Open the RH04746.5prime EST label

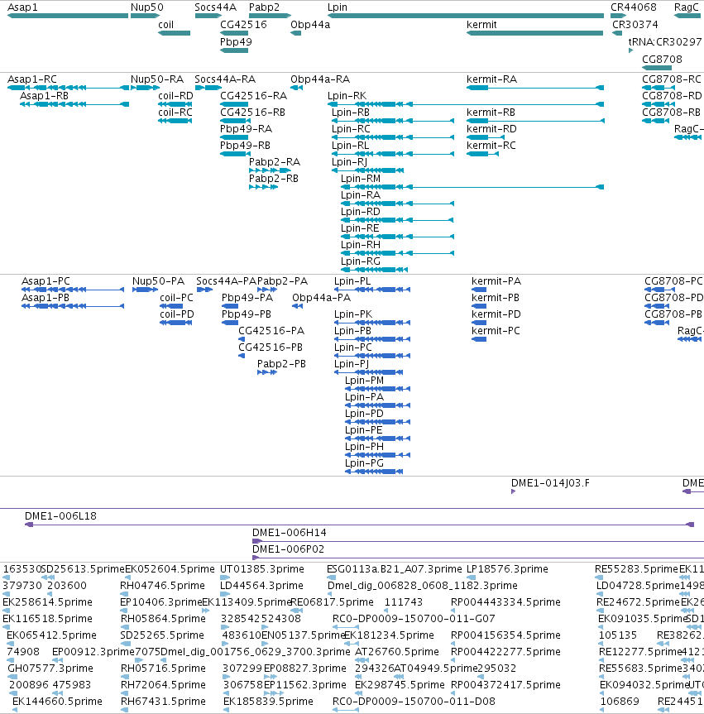163,586
